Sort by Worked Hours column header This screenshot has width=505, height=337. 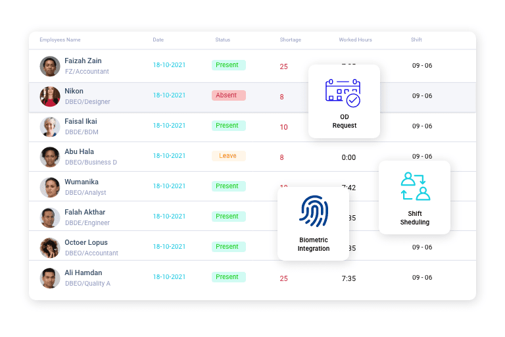355,39
